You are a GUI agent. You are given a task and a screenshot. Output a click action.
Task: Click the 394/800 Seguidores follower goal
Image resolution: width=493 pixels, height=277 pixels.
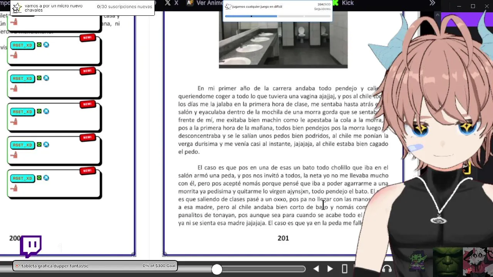pyautogui.click(x=322, y=7)
